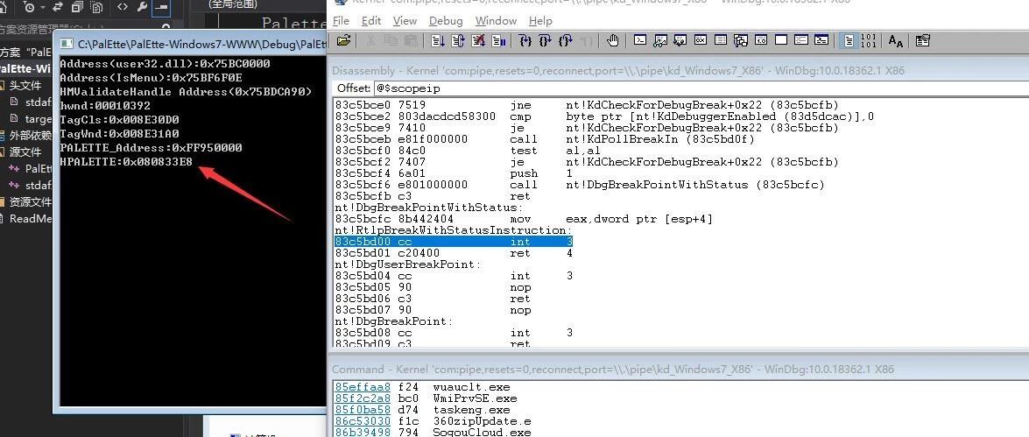The height and width of the screenshot is (437, 1029).
Task: Select the ReadMe file in Solution Explorer
Action: click(30, 219)
